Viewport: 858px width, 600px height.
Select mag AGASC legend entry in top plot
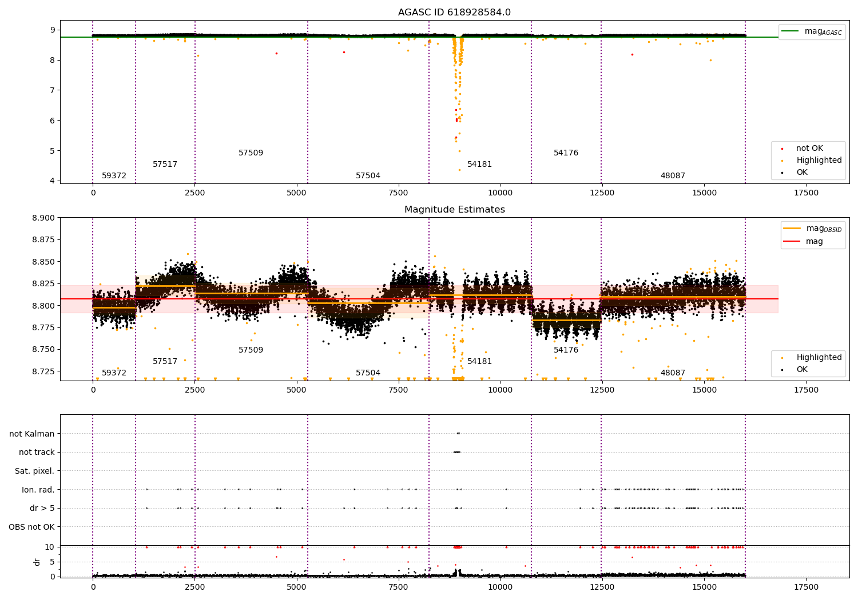pyautogui.click(x=812, y=32)
